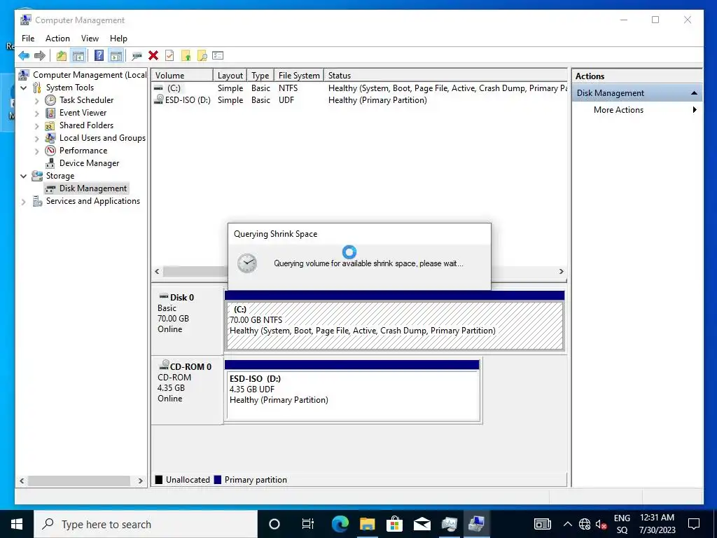717x538 pixels.
Task: Select the Performance gauge icon
Action: coord(50,151)
